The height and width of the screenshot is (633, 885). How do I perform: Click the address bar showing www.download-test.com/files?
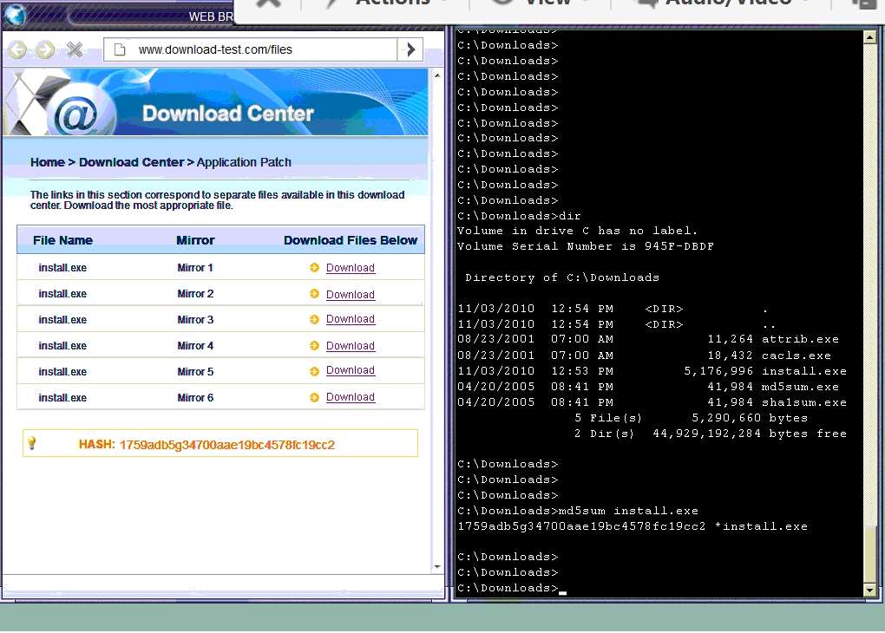click(x=251, y=49)
